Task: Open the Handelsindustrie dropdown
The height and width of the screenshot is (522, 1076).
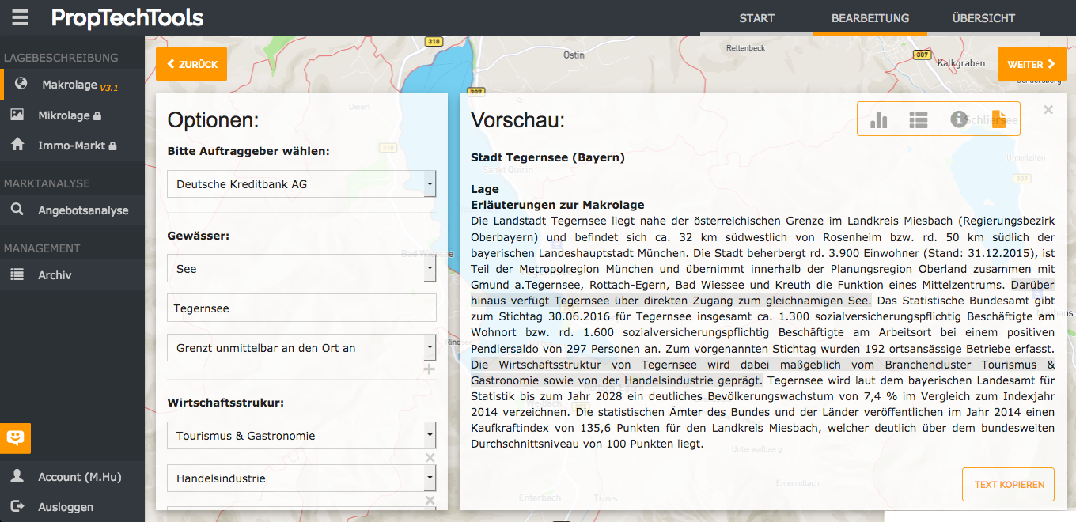Action: click(x=301, y=478)
